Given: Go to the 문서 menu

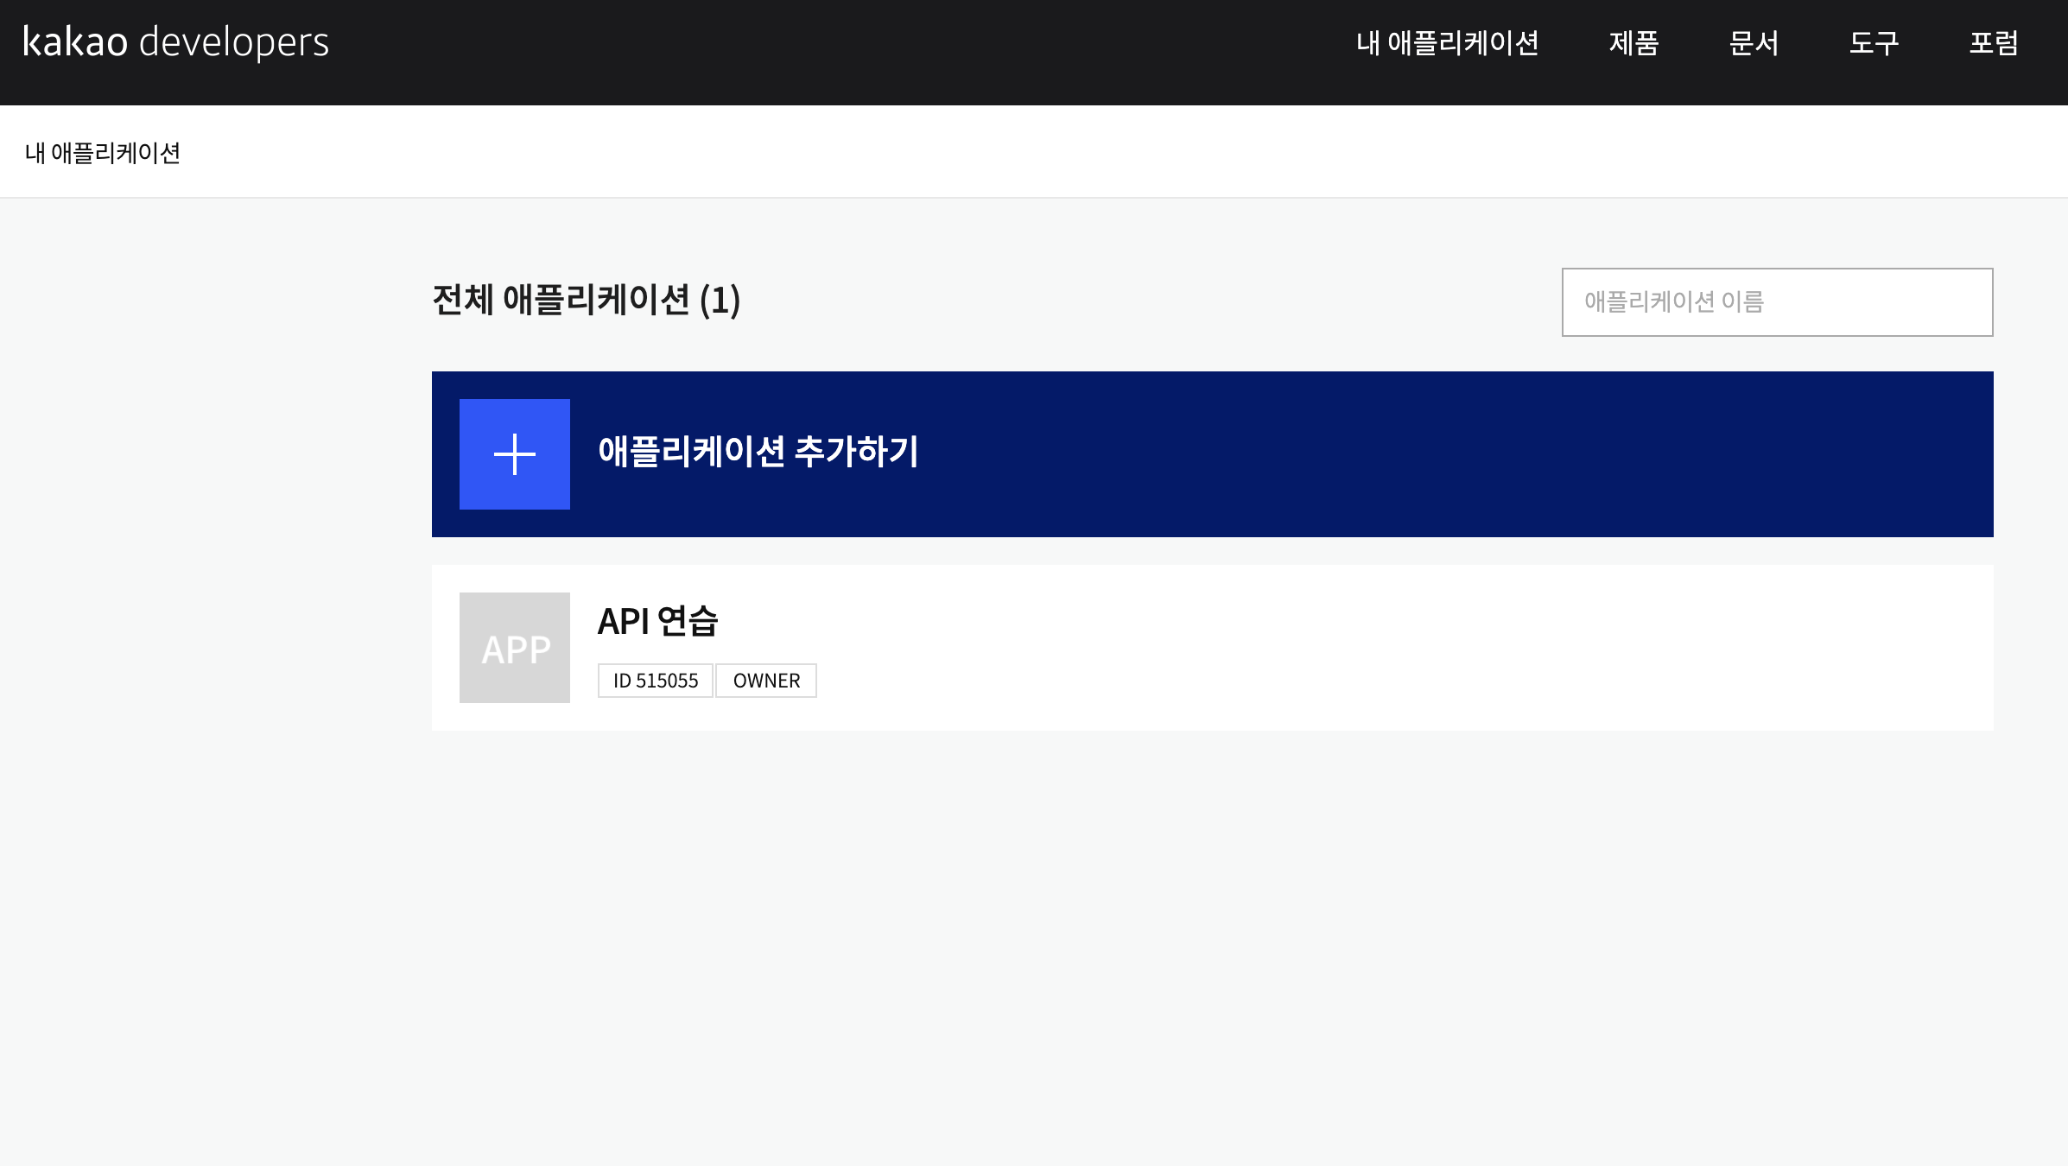Looking at the screenshot, I should [x=1754, y=42].
